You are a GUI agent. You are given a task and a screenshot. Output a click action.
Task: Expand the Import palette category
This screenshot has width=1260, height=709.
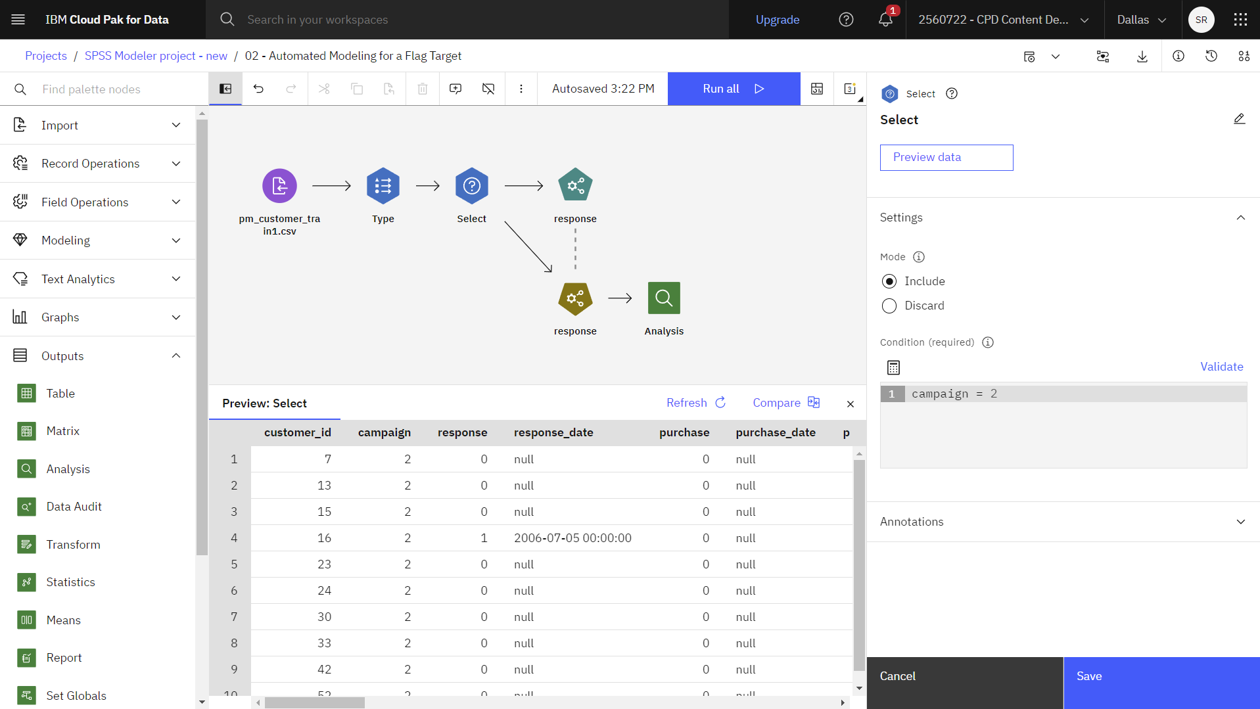pyautogui.click(x=98, y=125)
